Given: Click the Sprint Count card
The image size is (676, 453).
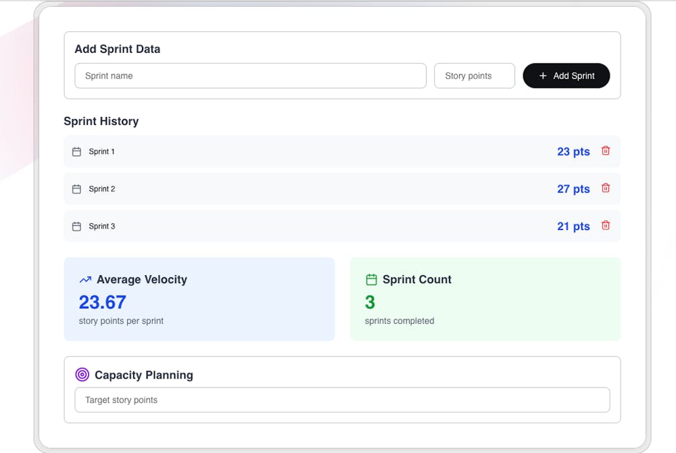Looking at the screenshot, I should (485, 298).
